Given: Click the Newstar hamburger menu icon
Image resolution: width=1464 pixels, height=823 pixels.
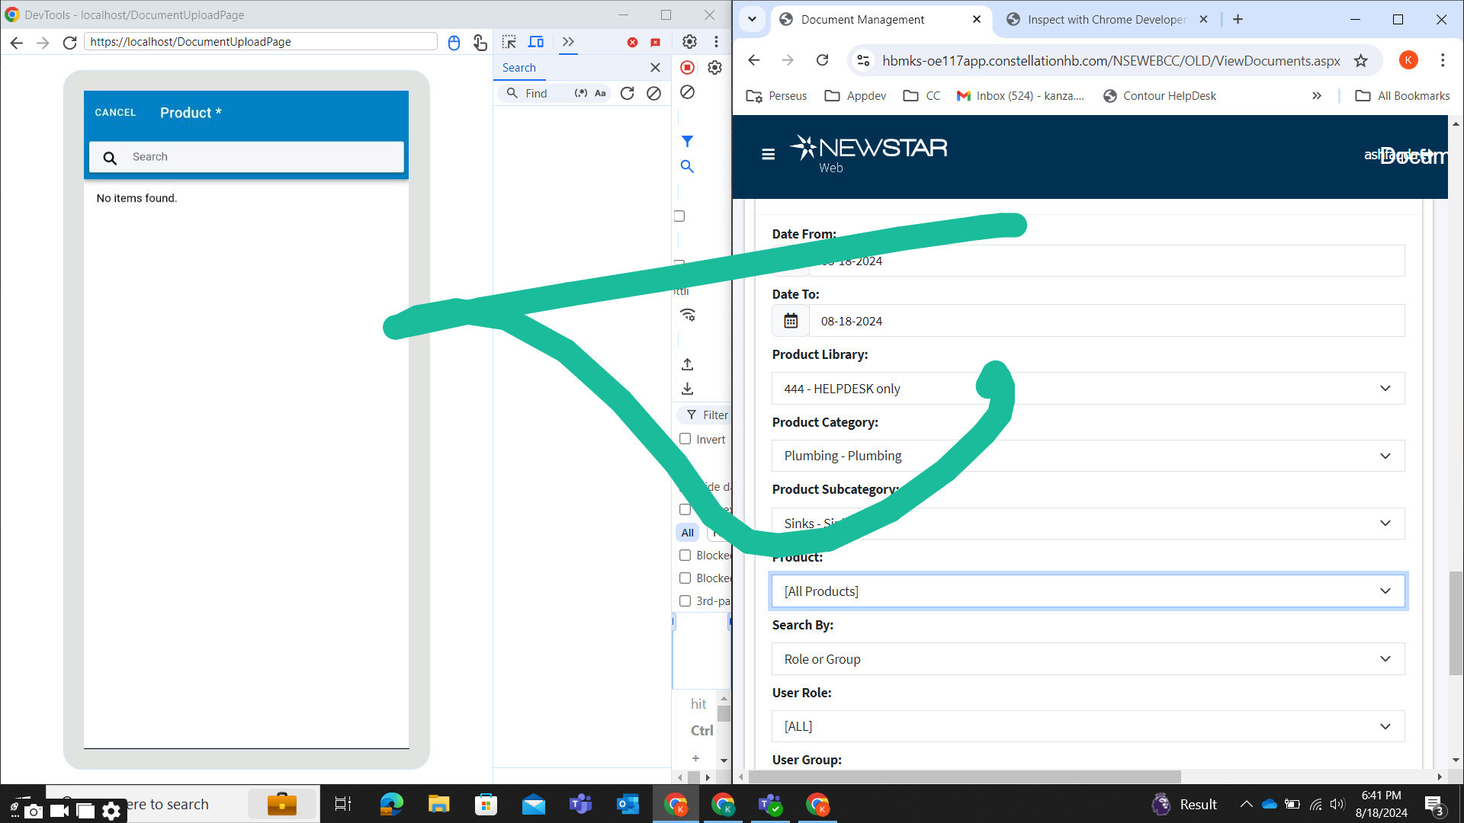Looking at the screenshot, I should click(x=768, y=154).
